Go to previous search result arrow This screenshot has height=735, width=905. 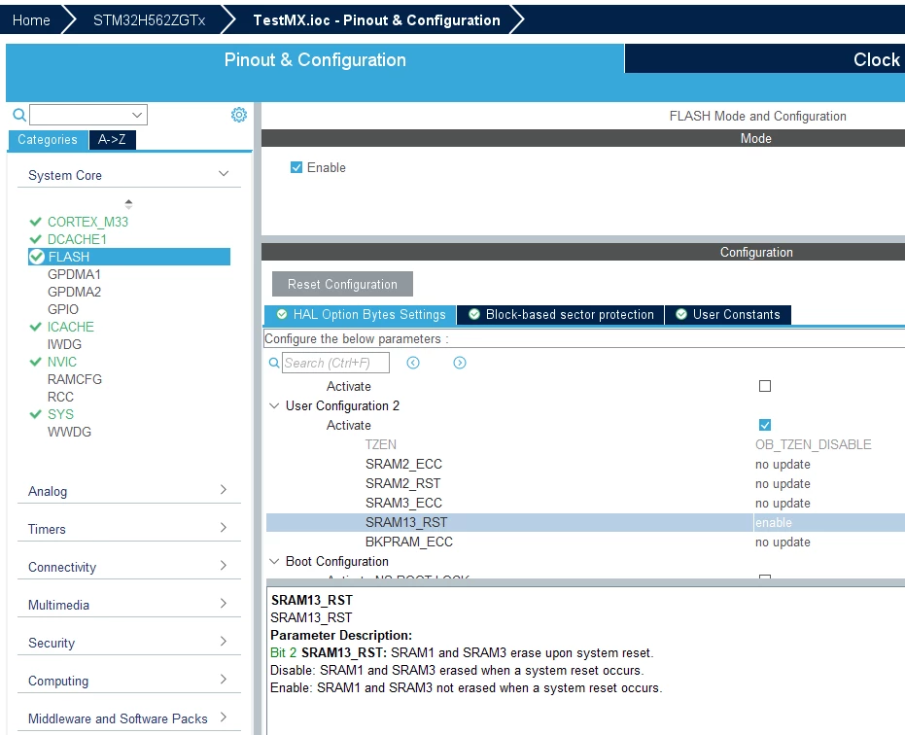413,363
